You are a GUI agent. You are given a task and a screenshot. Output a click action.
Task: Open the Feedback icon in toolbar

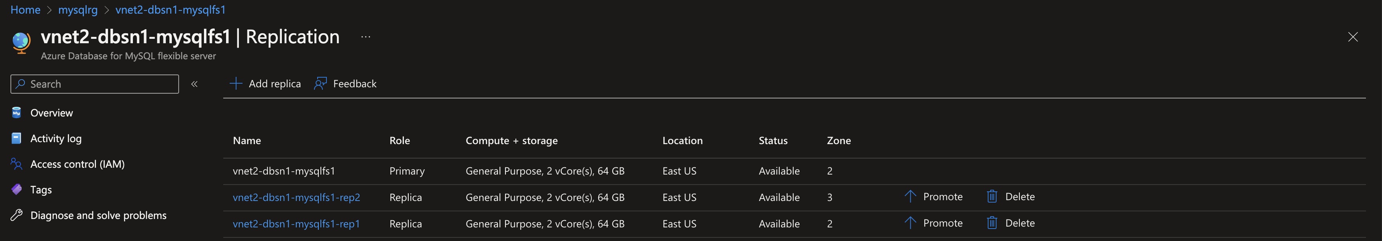coord(320,84)
